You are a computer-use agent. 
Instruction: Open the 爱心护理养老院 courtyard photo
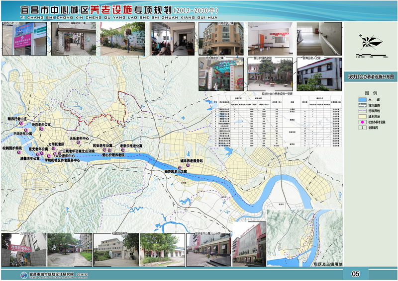coord(271,74)
